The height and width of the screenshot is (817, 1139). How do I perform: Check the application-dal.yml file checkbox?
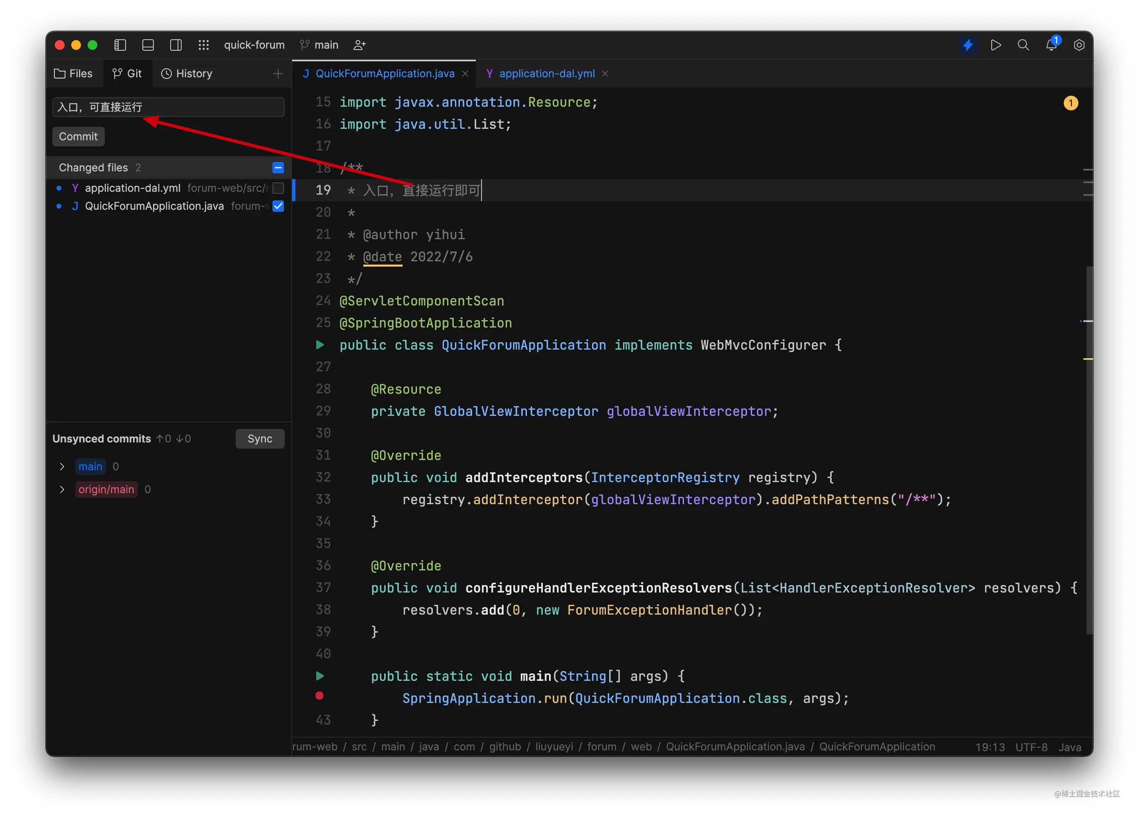[278, 188]
